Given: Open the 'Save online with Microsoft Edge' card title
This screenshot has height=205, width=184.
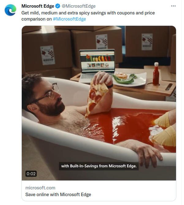Looking at the screenshot, I should pos(58,194).
